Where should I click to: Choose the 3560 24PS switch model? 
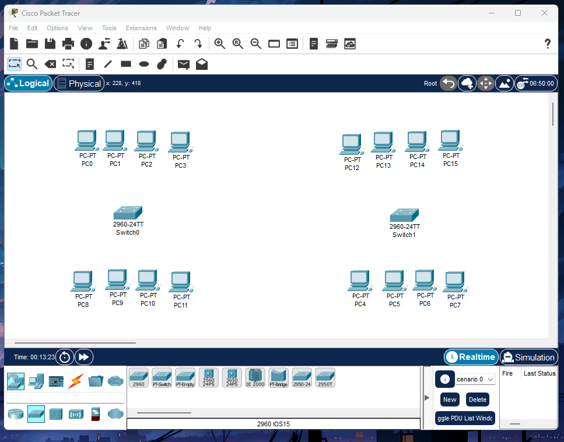[x=209, y=378]
